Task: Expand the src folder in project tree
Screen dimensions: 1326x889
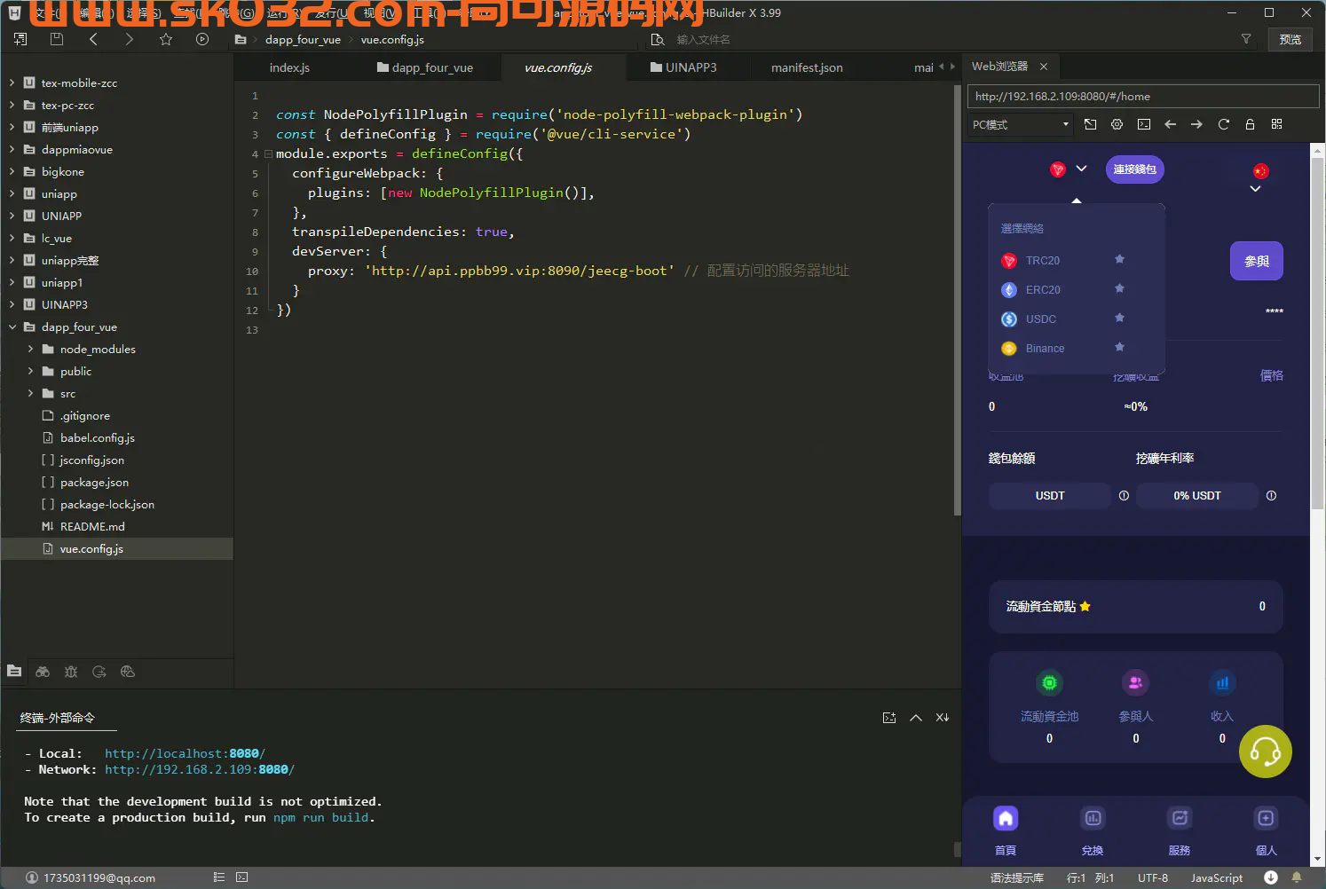Action: (x=30, y=393)
